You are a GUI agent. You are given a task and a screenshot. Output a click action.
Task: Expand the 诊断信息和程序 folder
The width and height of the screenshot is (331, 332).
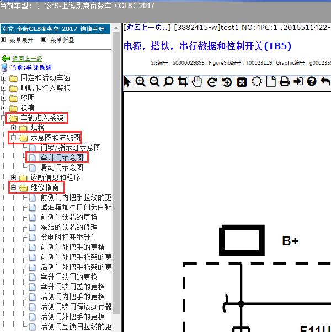(x=13, y=177)
